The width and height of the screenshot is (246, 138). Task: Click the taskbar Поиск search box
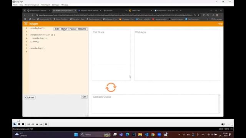(95, 135)
